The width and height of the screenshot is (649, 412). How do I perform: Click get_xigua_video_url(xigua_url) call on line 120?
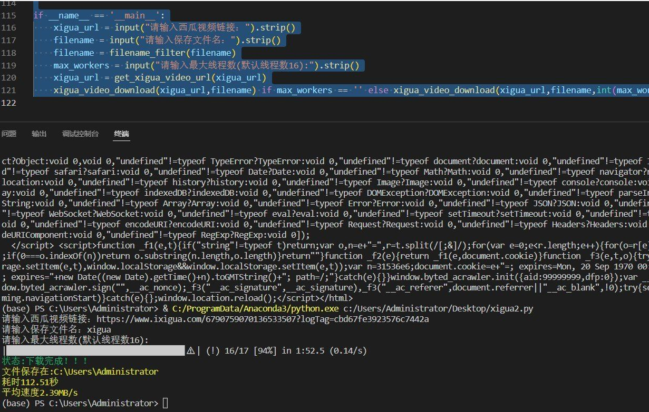(190, 78)
